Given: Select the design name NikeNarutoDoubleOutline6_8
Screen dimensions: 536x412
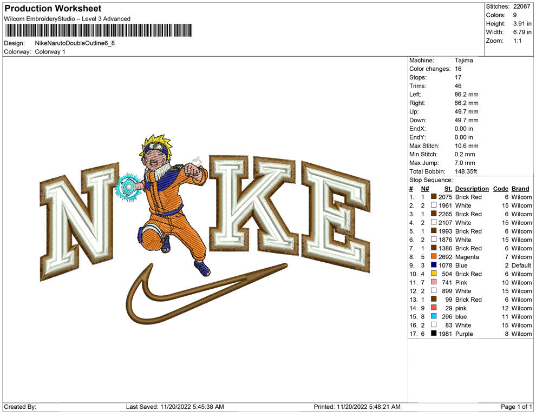Looking at the screenshot, I should pos(75,43).
